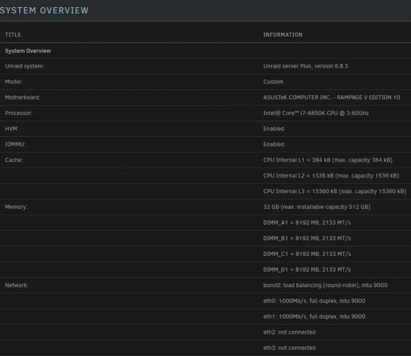The height and width of the screenshot is (356, 411).
Task: Click the 'Unraid system:' label
Action: 24,66
